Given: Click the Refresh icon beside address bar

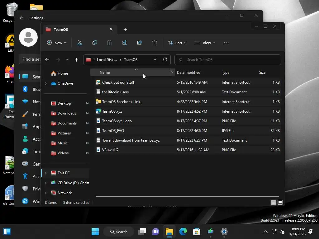Looking at the screenshot, I should (165, 59).
